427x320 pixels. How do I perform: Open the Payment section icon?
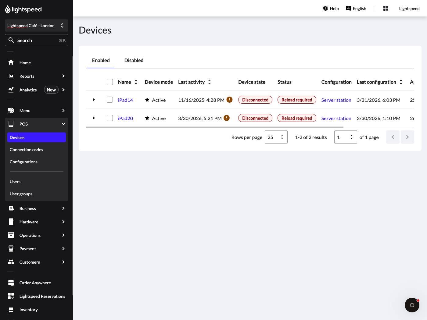click(x=11, y=248)
